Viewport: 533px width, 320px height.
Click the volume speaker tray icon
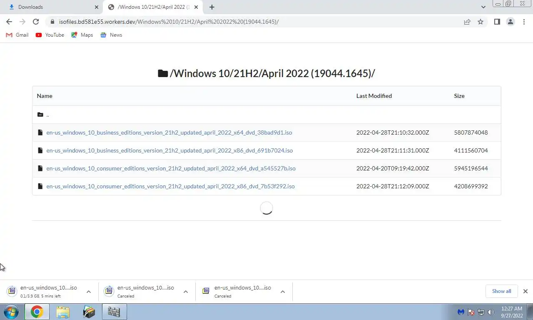491,312
